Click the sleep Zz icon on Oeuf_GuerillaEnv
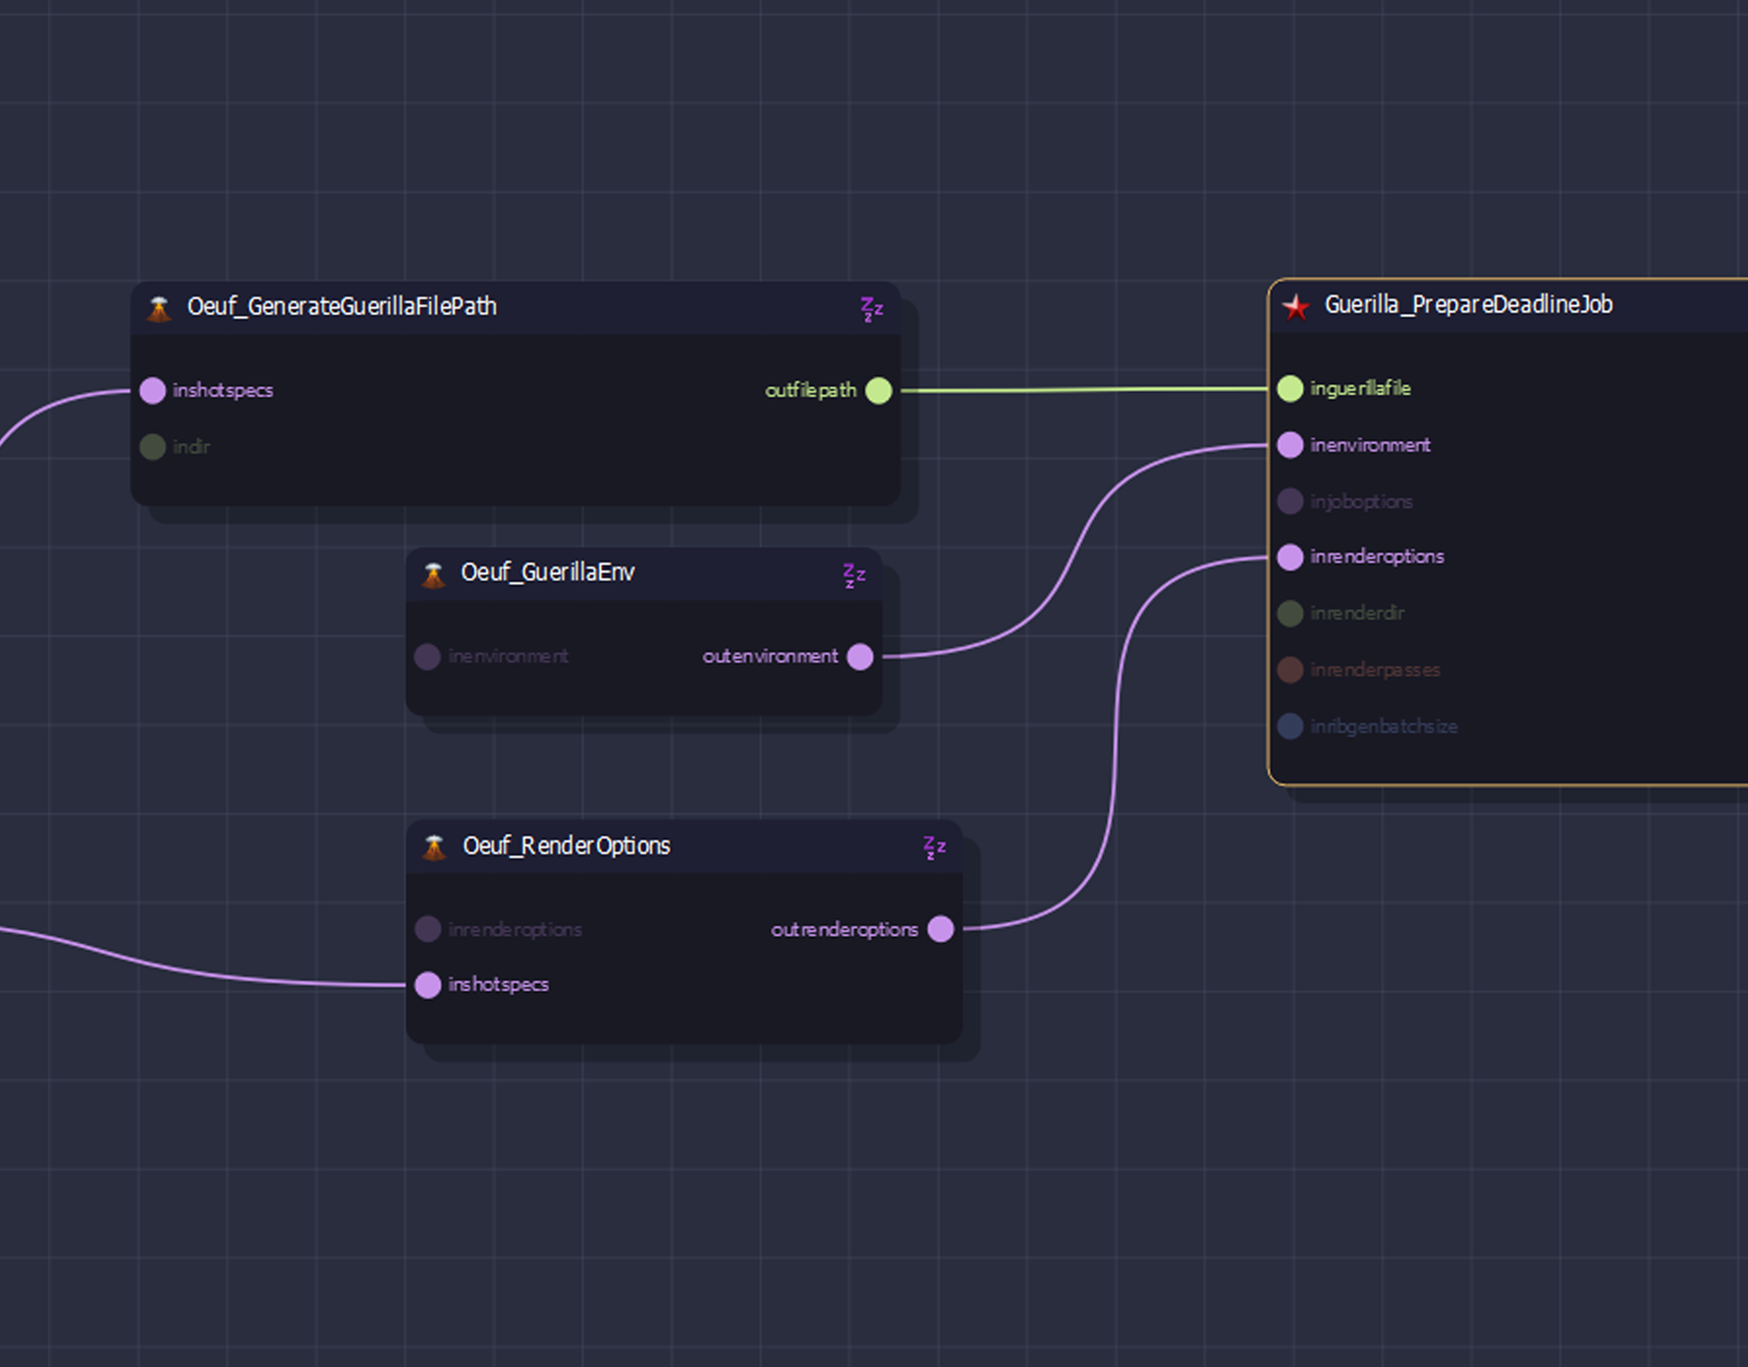The width and height of the screenshot is (1748, 1367). [x=854, y=576]
